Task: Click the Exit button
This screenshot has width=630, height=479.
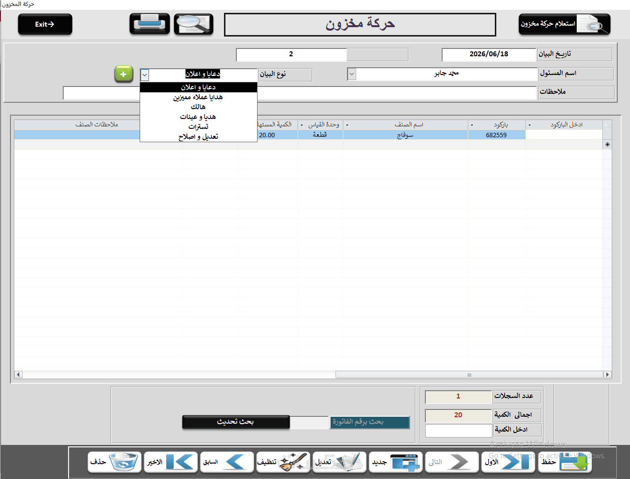Action: [45, 24]
